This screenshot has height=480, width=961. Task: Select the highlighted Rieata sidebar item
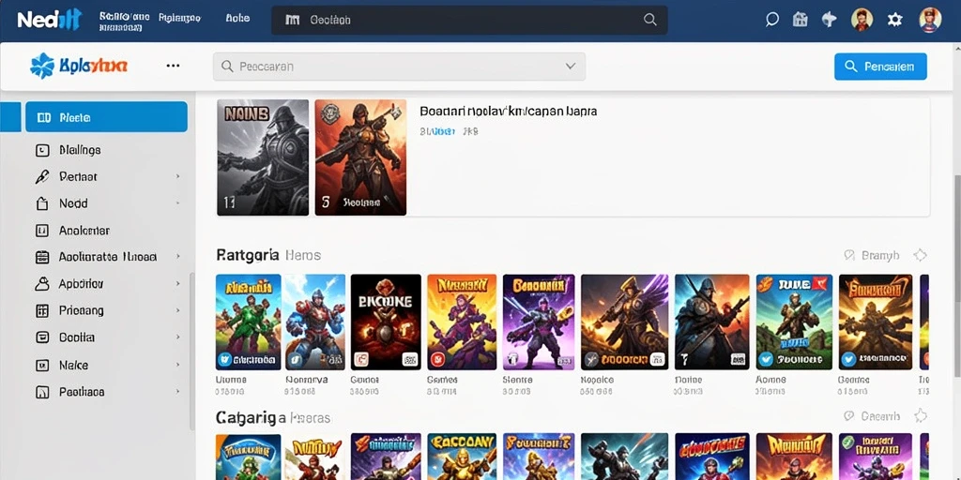[106, 117]
